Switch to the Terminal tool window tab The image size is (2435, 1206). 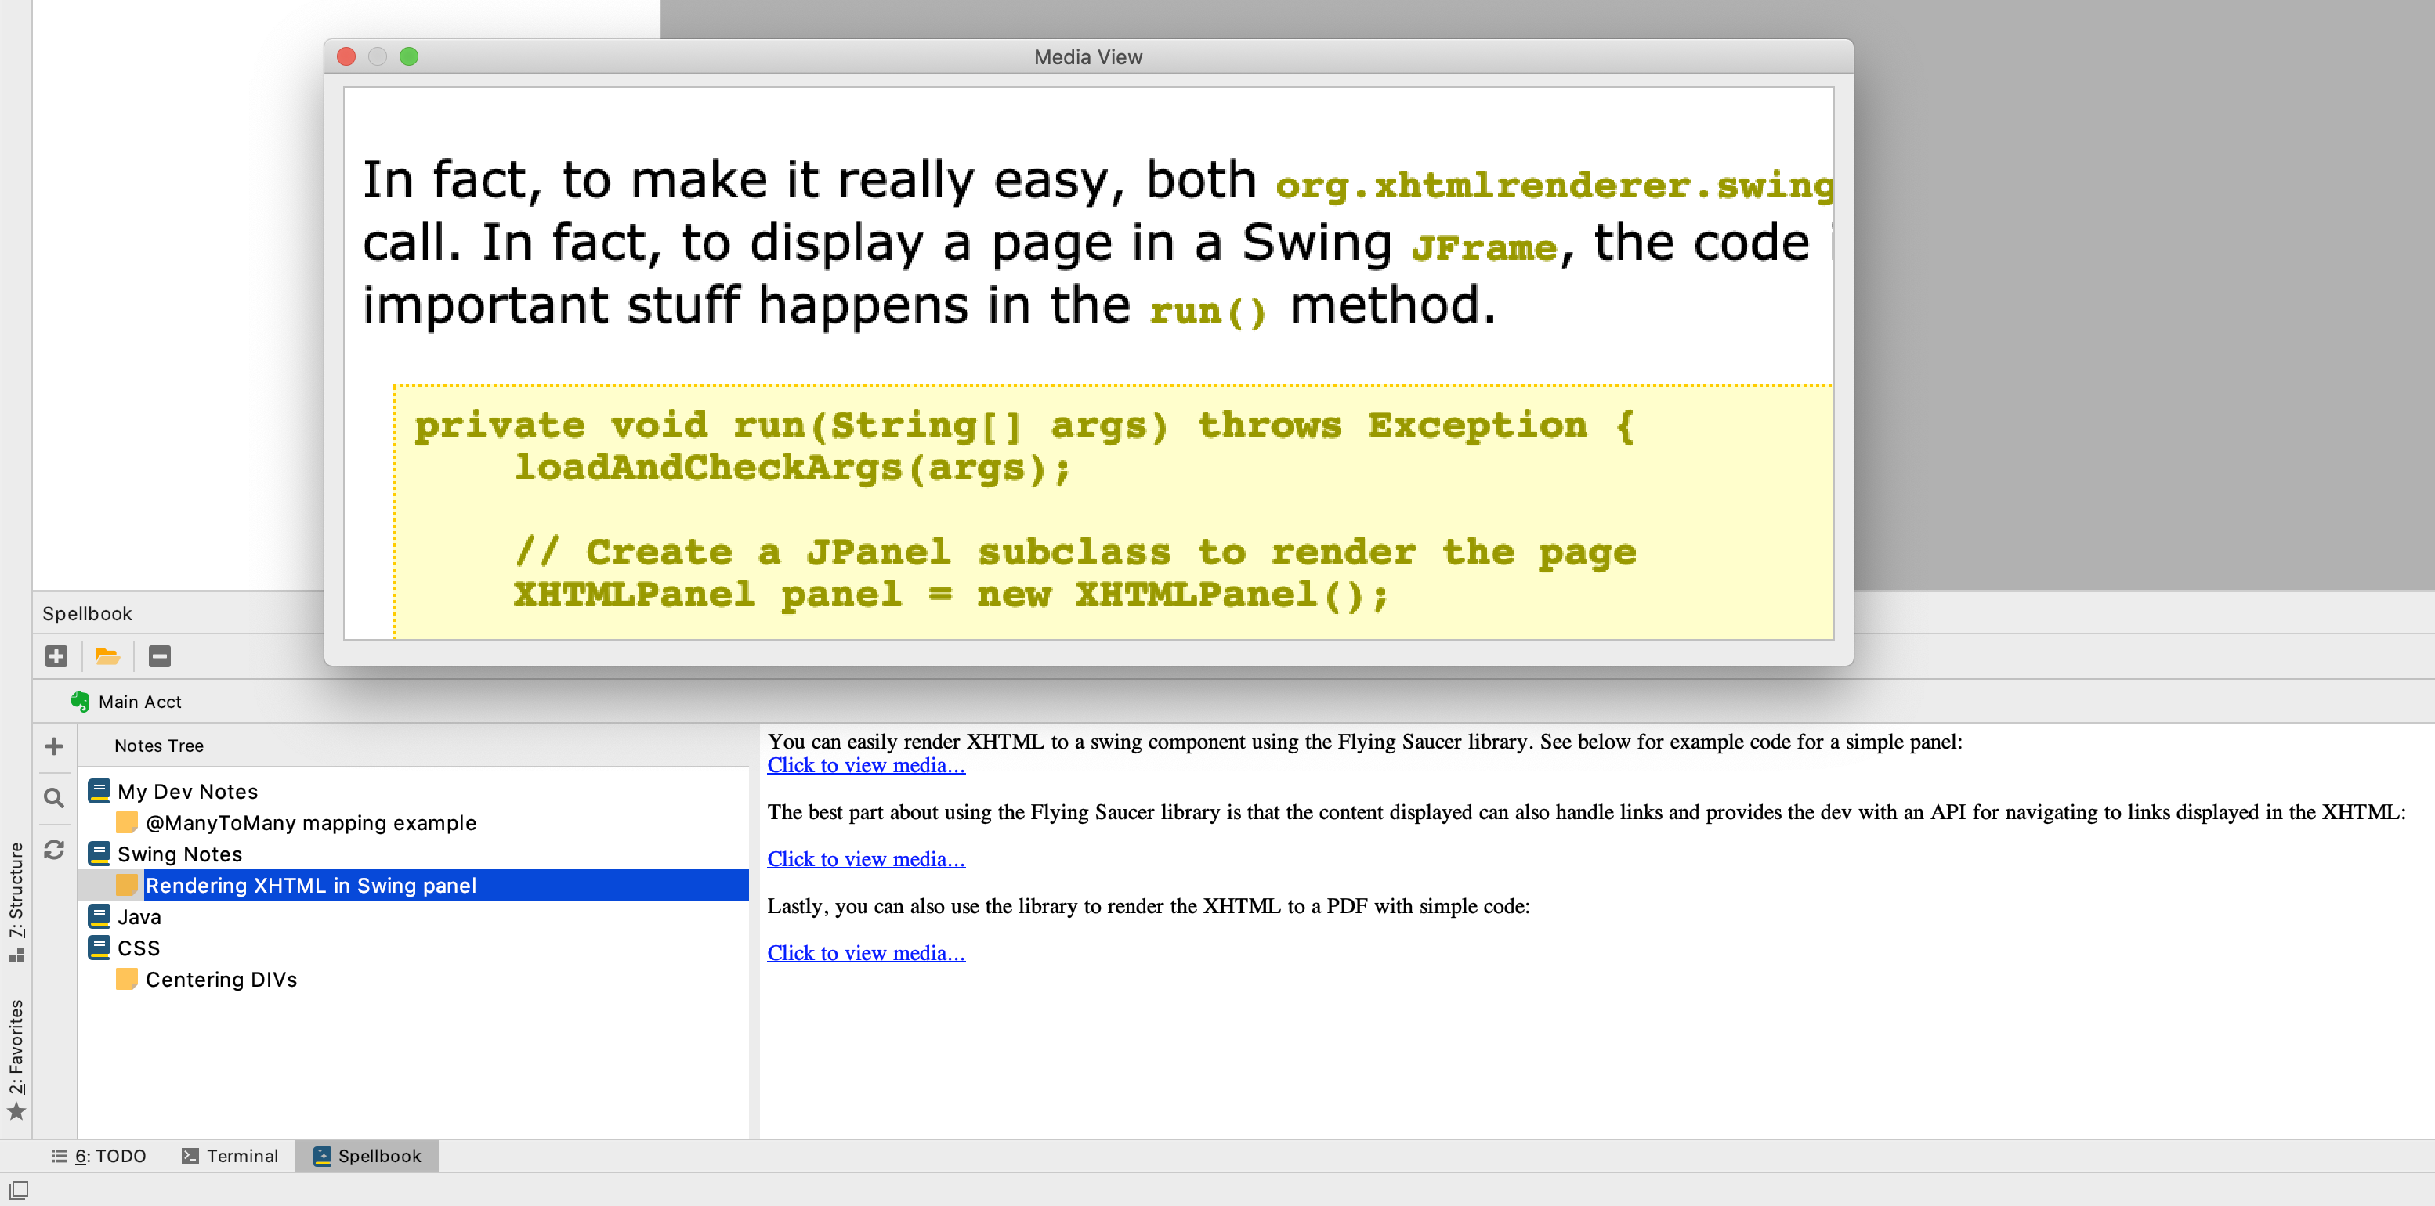pyautogui.click(x=230, y=1155)
